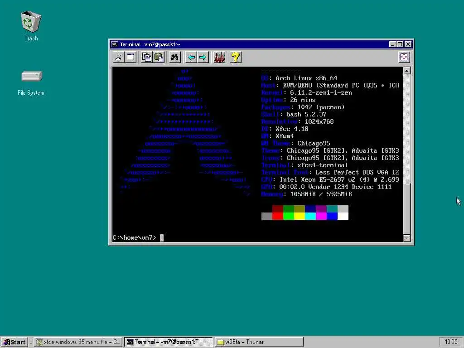Toggle fullscreen with the toolbar's rightmost icon
464x348 pixels.
(404, 57)
